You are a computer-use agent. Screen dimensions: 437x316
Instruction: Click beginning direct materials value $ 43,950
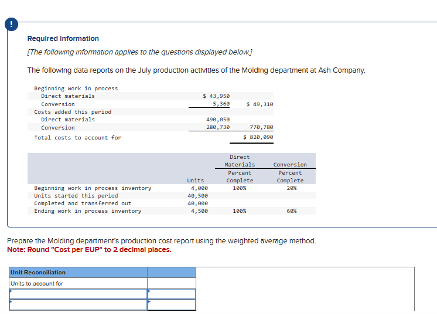[x=216, y=96]
